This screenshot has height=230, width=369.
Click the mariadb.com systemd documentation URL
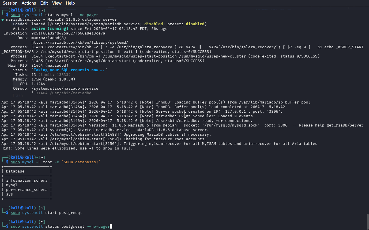point(80,42)
